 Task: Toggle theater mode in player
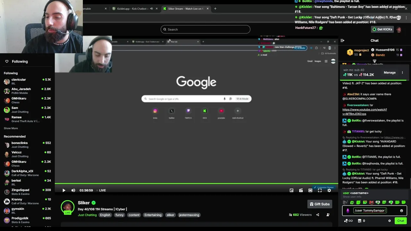310,190
